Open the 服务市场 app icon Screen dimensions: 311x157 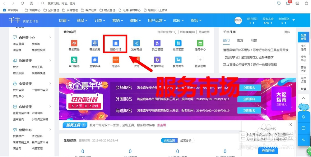click(x=116, y=43)
